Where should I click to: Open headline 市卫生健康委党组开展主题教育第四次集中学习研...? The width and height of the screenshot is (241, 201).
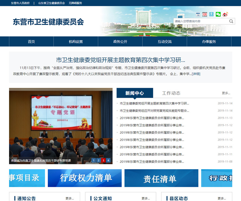point(121,60)
